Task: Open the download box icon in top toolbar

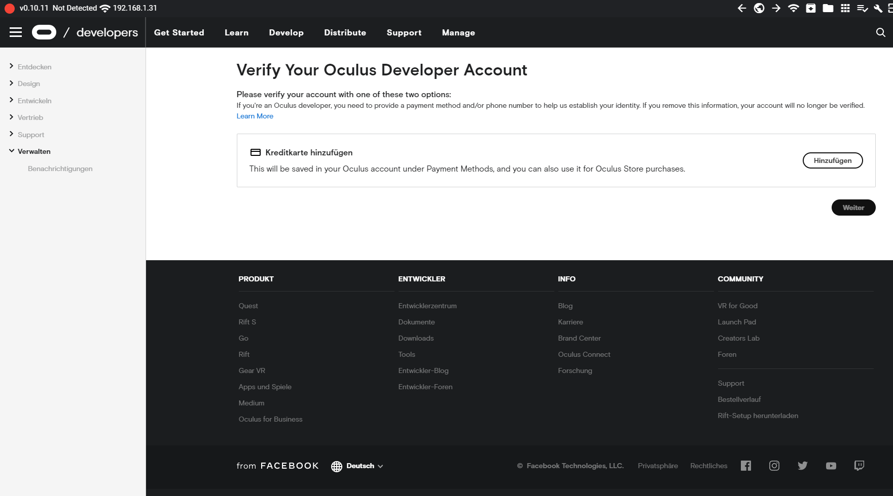Action: pyautogui.click(x=811, y=8)
